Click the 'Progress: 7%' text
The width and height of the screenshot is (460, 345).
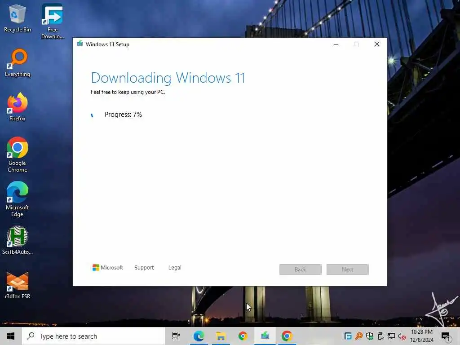pos(123,115)
